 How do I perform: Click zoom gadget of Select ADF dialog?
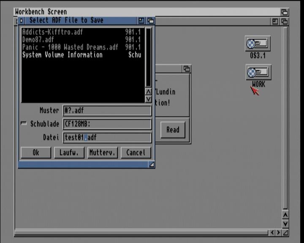click(x=141, y=21)
